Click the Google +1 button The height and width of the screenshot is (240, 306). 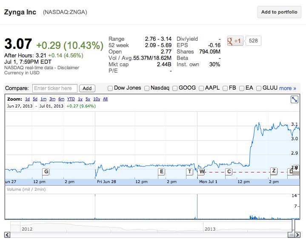(x=235, y=41)
